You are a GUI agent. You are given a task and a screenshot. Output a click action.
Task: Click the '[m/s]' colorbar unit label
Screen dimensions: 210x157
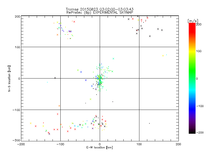click(x=193, y=21)
